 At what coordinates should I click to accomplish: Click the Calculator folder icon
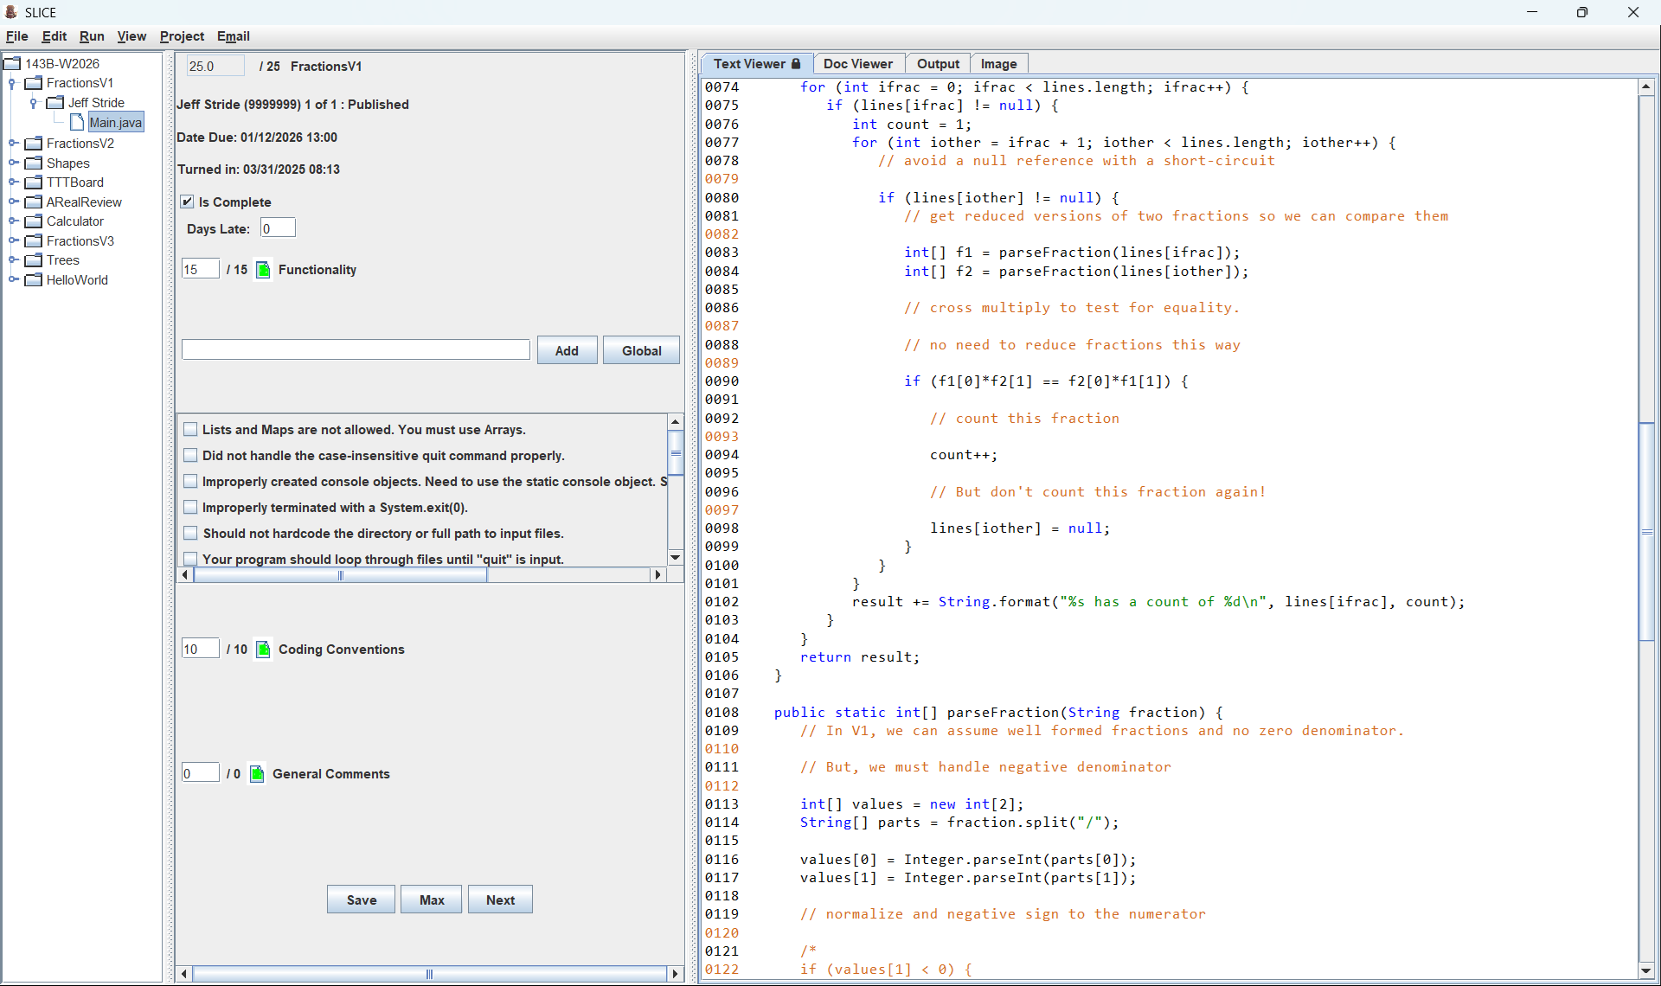[34, 221]
